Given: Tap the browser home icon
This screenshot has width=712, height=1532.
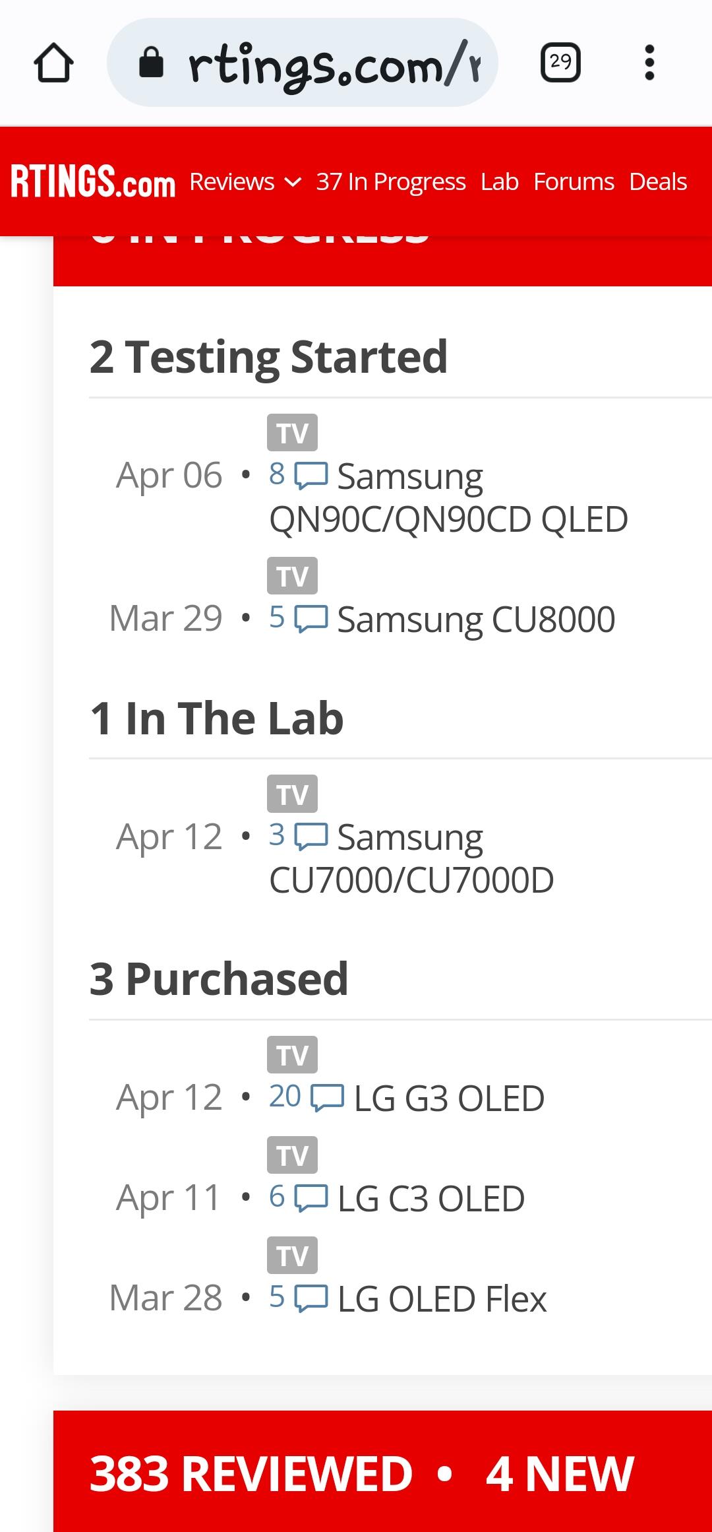Looking at the screenshot, I should click(x=53, y=63).
